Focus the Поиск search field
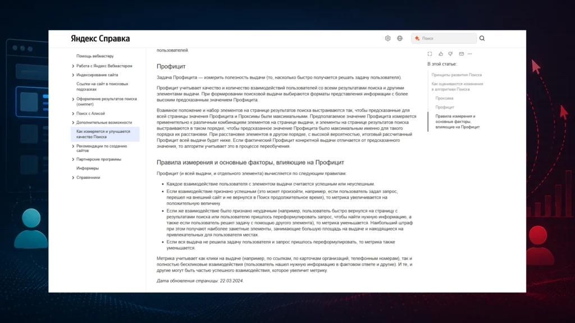 pyautogui.click(x=444, y=39)
